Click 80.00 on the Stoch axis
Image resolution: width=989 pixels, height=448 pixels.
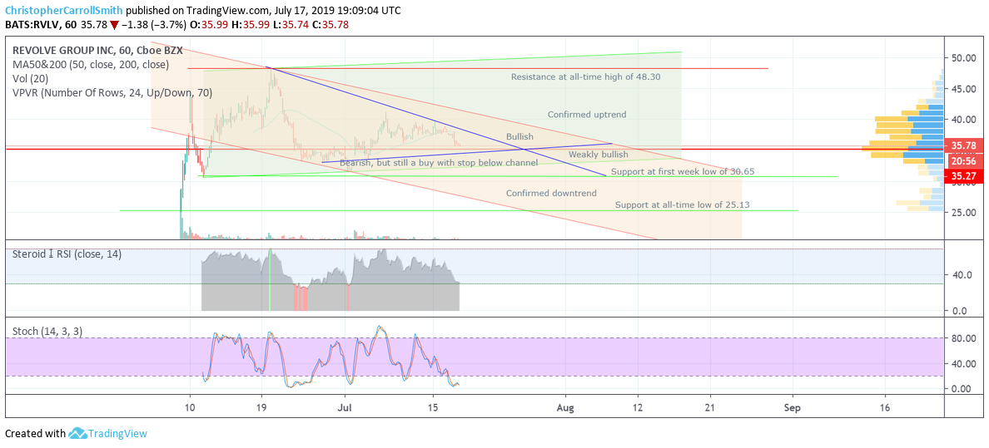(x=963, y=338)
